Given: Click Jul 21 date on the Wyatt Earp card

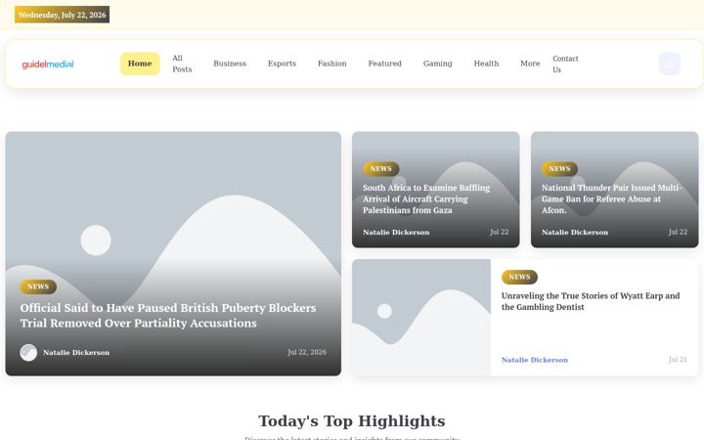Looking at the screenshot, I should tap(678, 359).
